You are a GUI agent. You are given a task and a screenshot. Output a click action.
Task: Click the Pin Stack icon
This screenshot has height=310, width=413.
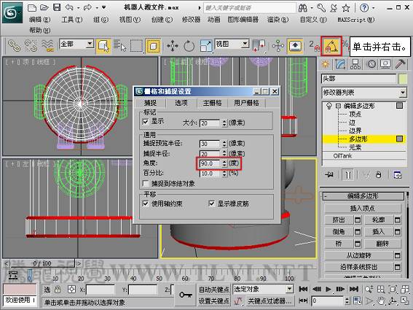tap(329, 174)
